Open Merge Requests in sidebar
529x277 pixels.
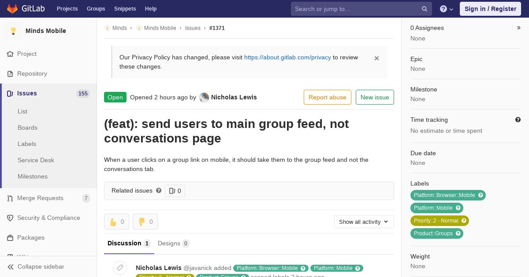(x=48, y=198)
